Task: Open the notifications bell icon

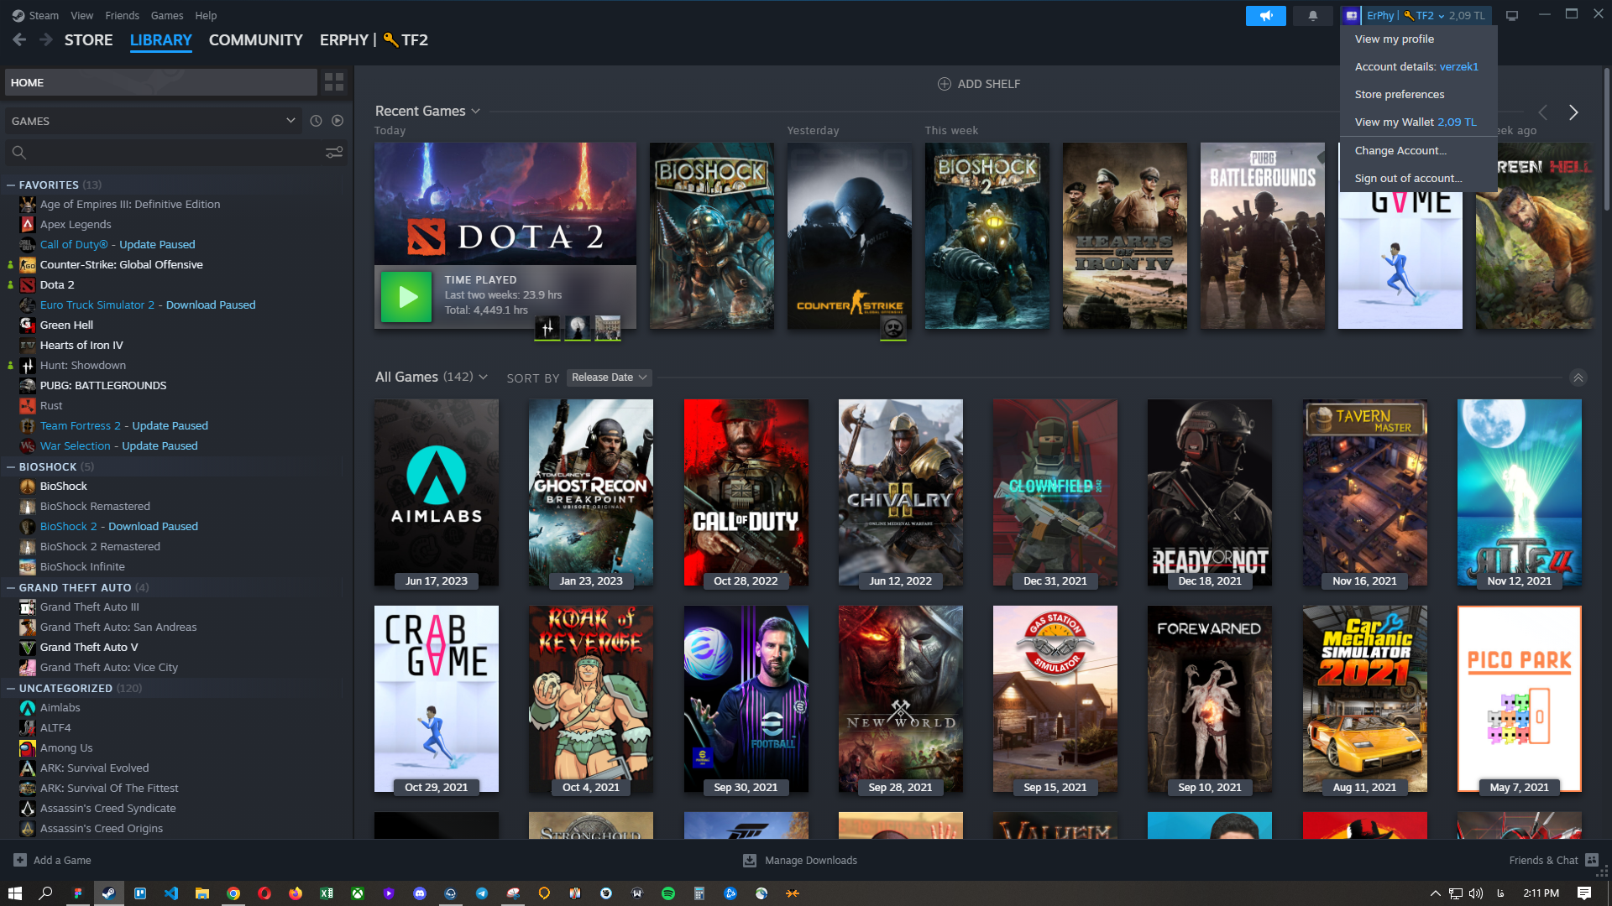Action: (1312, 15)
